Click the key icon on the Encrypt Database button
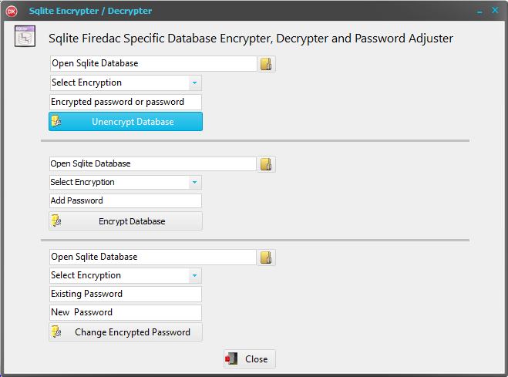 pyautogui.click(x=56, y=221)
